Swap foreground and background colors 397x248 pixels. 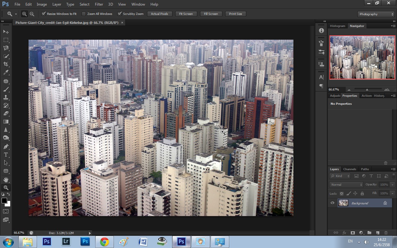point(9,194)
